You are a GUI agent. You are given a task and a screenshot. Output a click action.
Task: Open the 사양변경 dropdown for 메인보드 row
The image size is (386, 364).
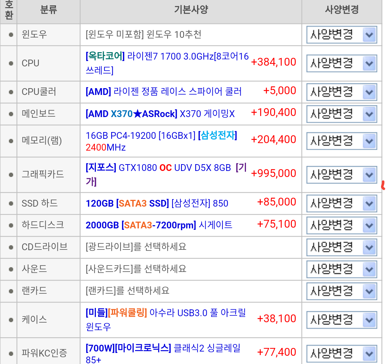click(x=341, y=114)
